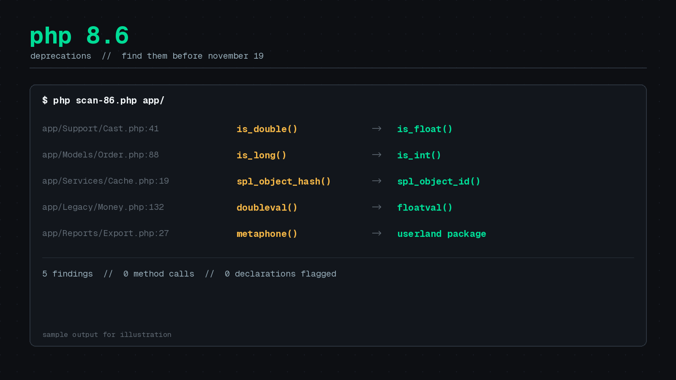Select file path app/Models/Order.php:88
Image resolution: width=676 pixels, height=380 pixels.
click(101, 155)
